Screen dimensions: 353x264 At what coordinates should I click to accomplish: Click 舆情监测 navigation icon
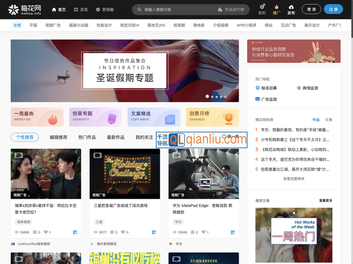coord(299,88)
